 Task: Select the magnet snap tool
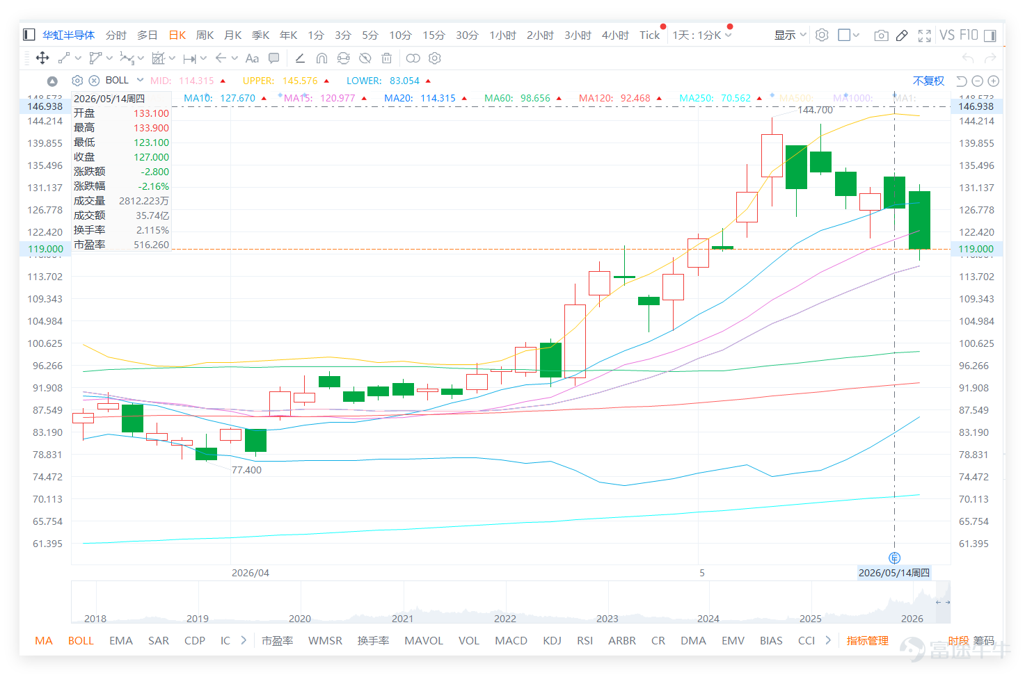321,58
